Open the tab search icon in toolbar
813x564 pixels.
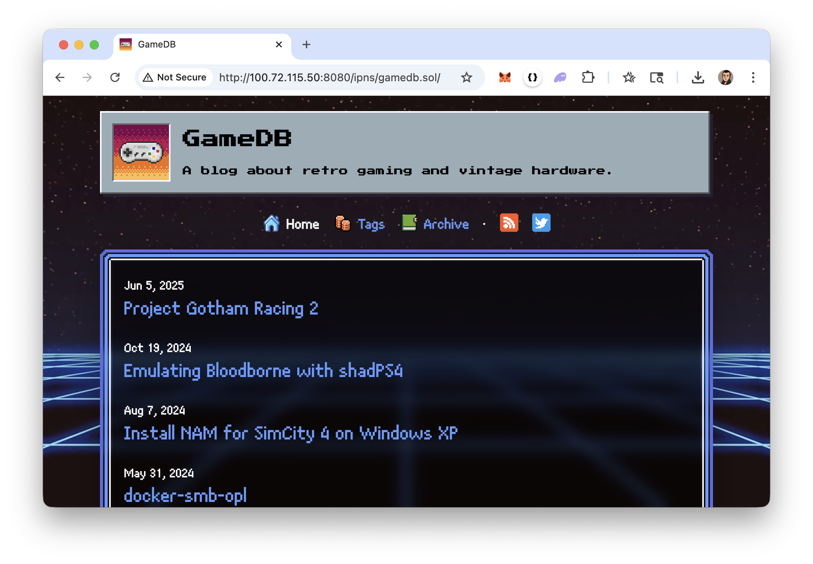pos(656,78)
